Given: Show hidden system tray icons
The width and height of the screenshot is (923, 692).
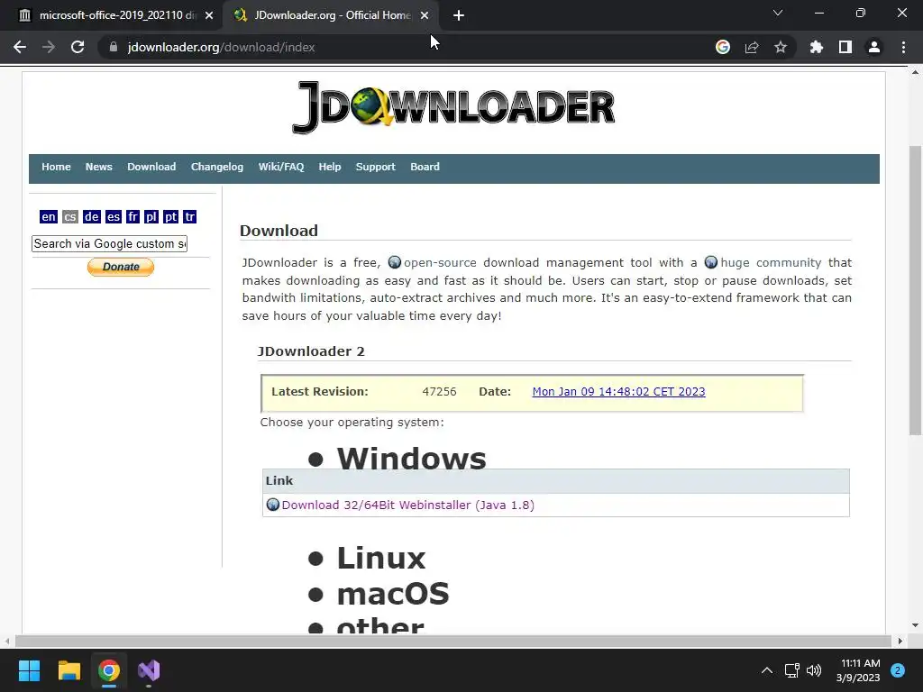Looking at the screenshot, I should click(767, 670).
